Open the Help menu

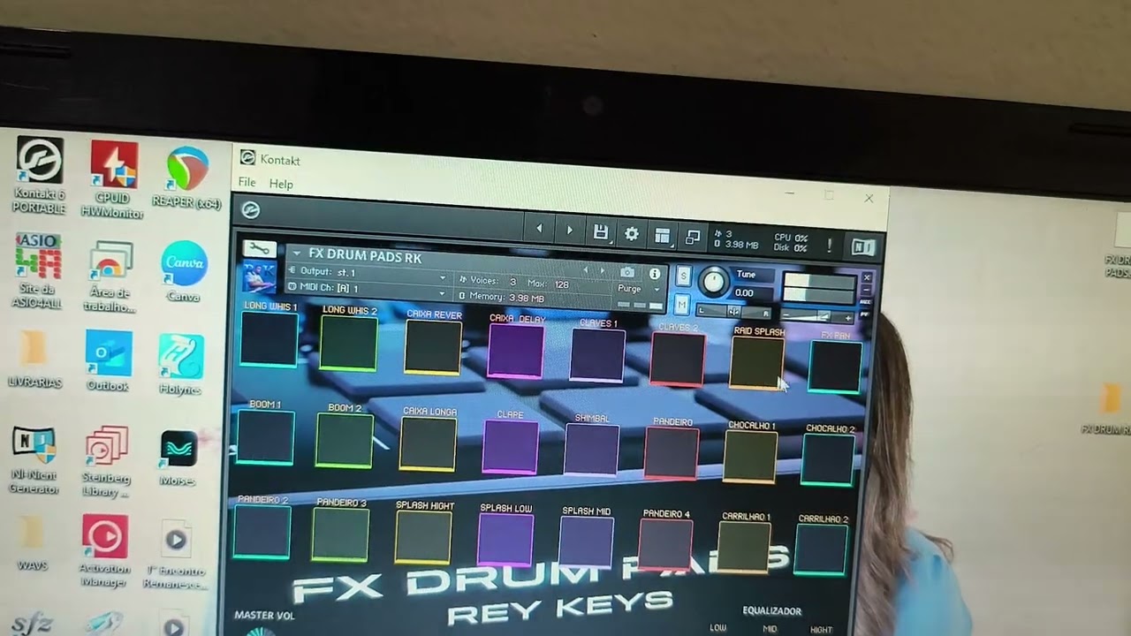[x=281, y=184]
